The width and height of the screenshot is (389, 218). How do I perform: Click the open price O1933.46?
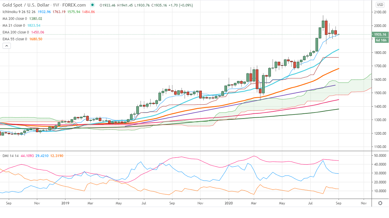pos(107,5)
